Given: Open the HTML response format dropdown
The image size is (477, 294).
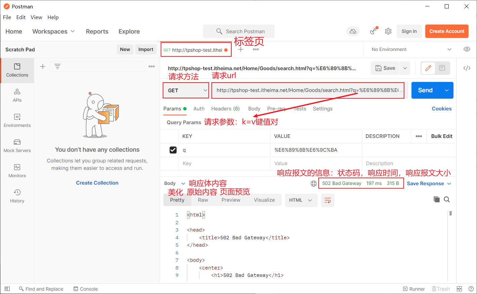Looking at the screenshot, I should pos(301,200).
